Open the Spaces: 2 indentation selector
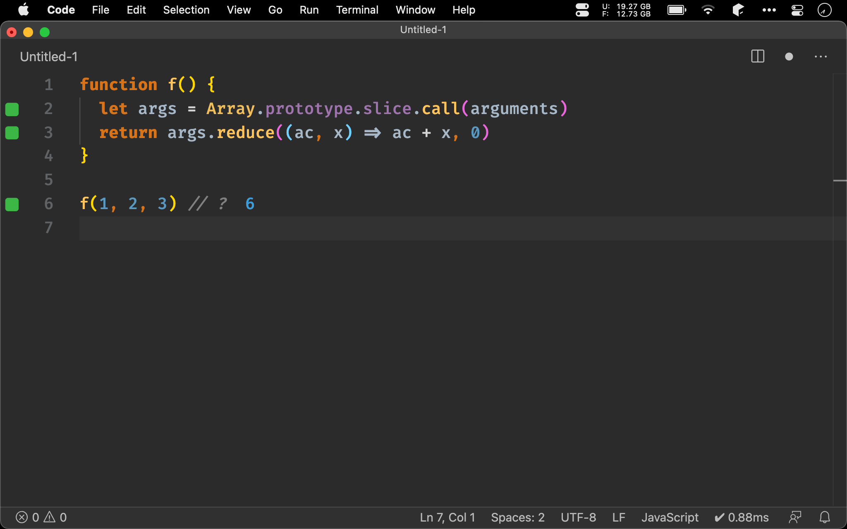This screenshot has height=529, width=847. click(517, 517)
